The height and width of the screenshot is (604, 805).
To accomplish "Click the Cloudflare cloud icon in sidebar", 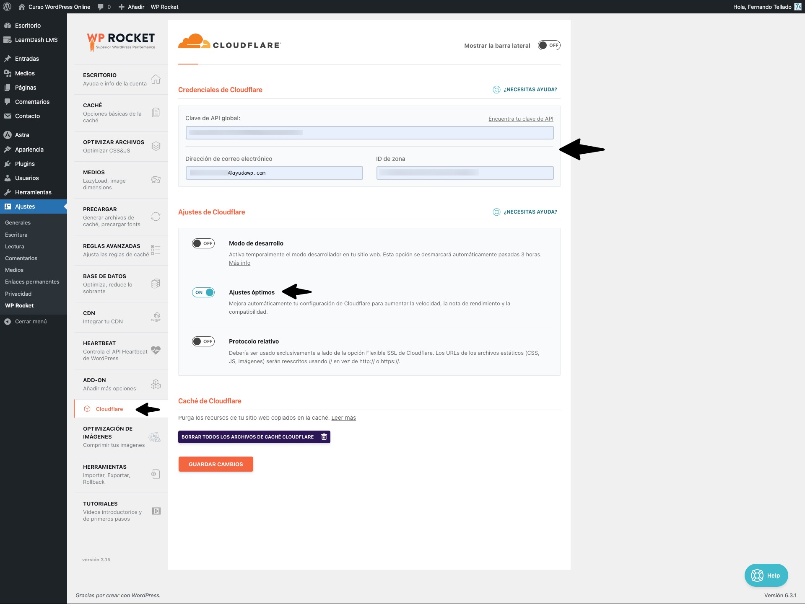I will [87, 409].
